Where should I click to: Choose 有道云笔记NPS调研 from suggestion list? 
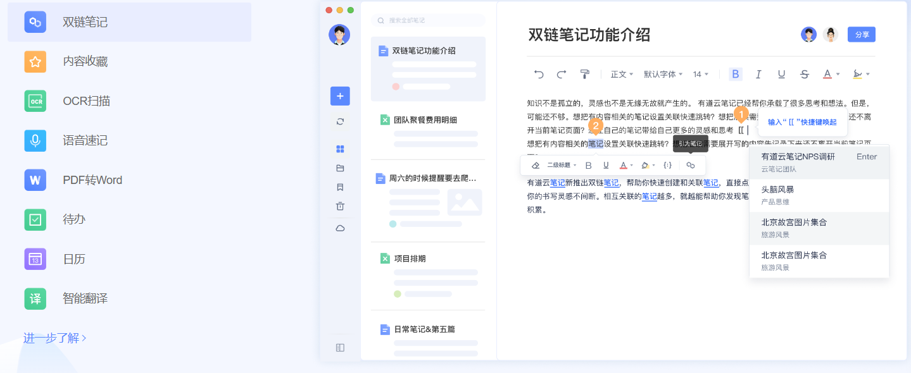pos(819,162)
